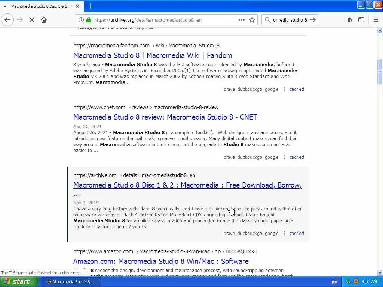Screen dimensions: 383x287
Task: Click the www.amazon.com URL text
Action: pyautogui.click(x=103, y=251)
